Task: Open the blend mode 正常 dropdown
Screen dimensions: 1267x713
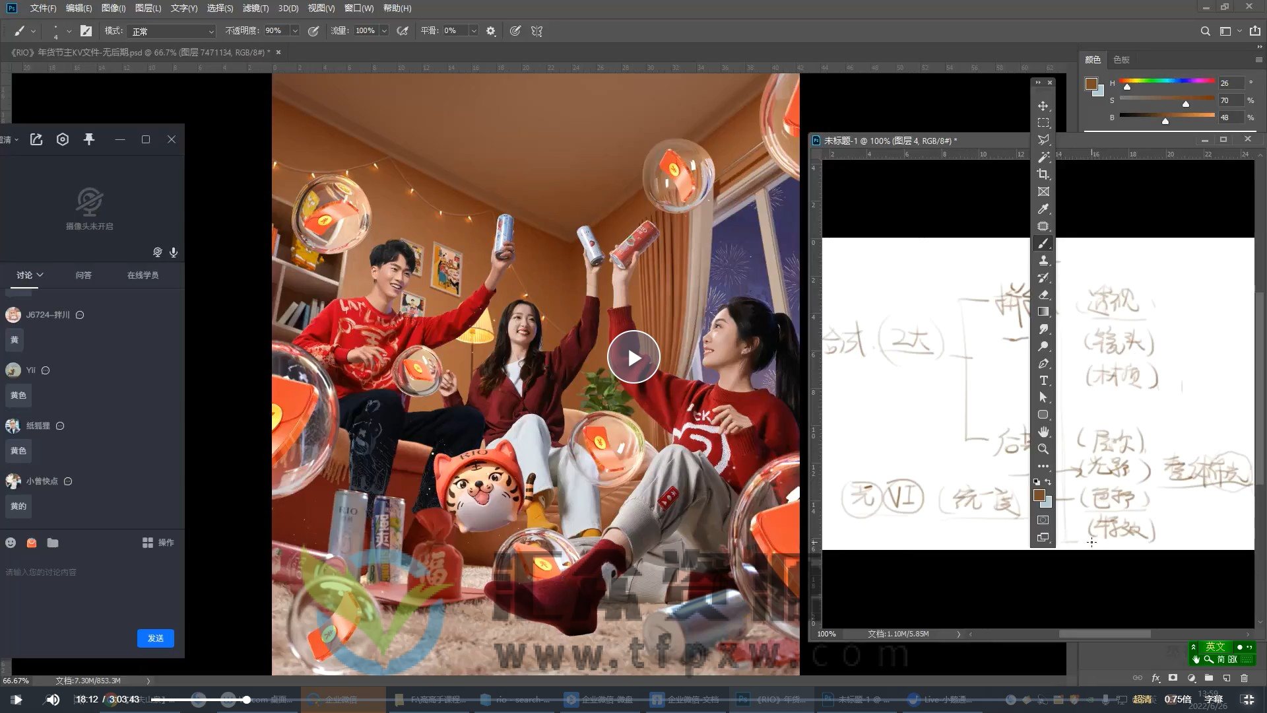Action: pos(172,31)
